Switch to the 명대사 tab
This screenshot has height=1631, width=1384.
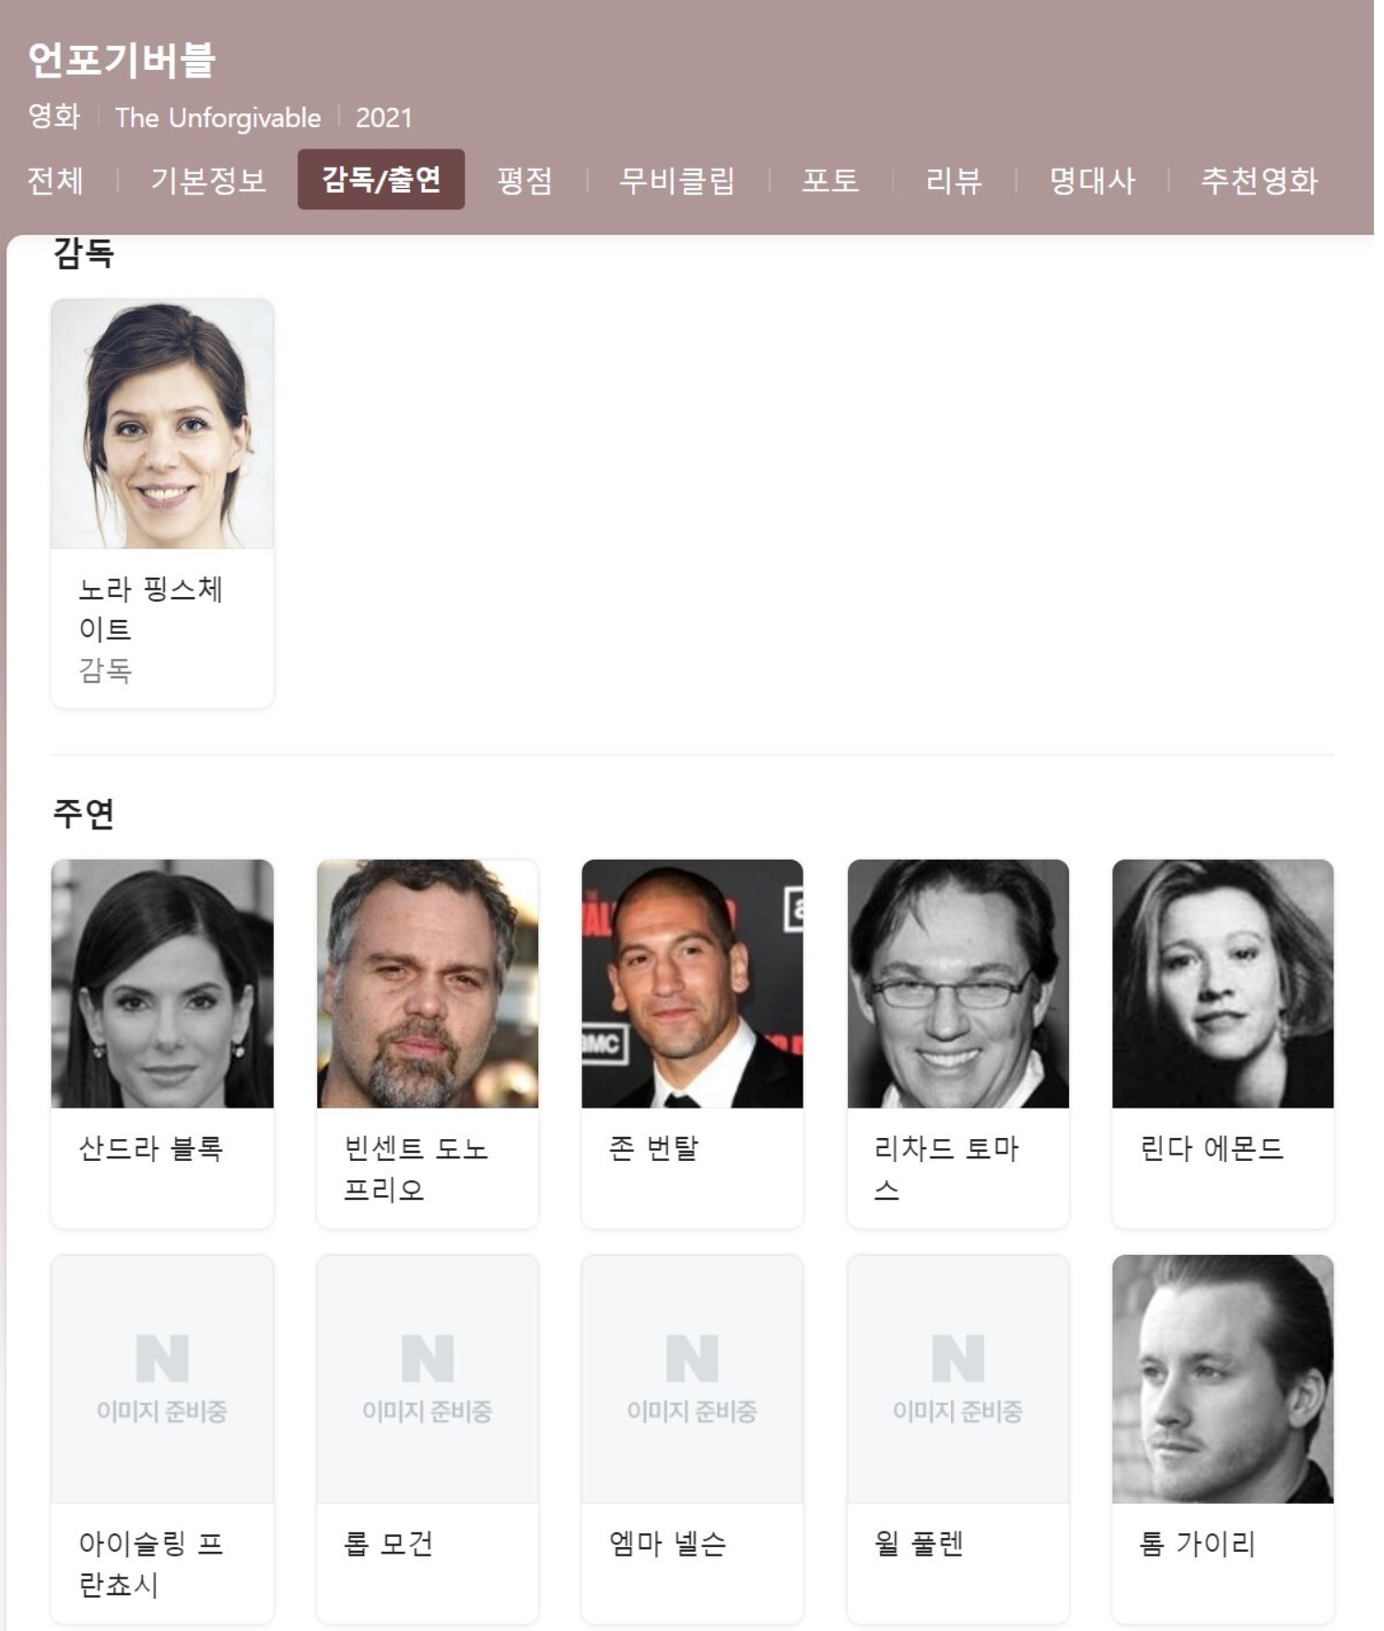pos(1092,180)
